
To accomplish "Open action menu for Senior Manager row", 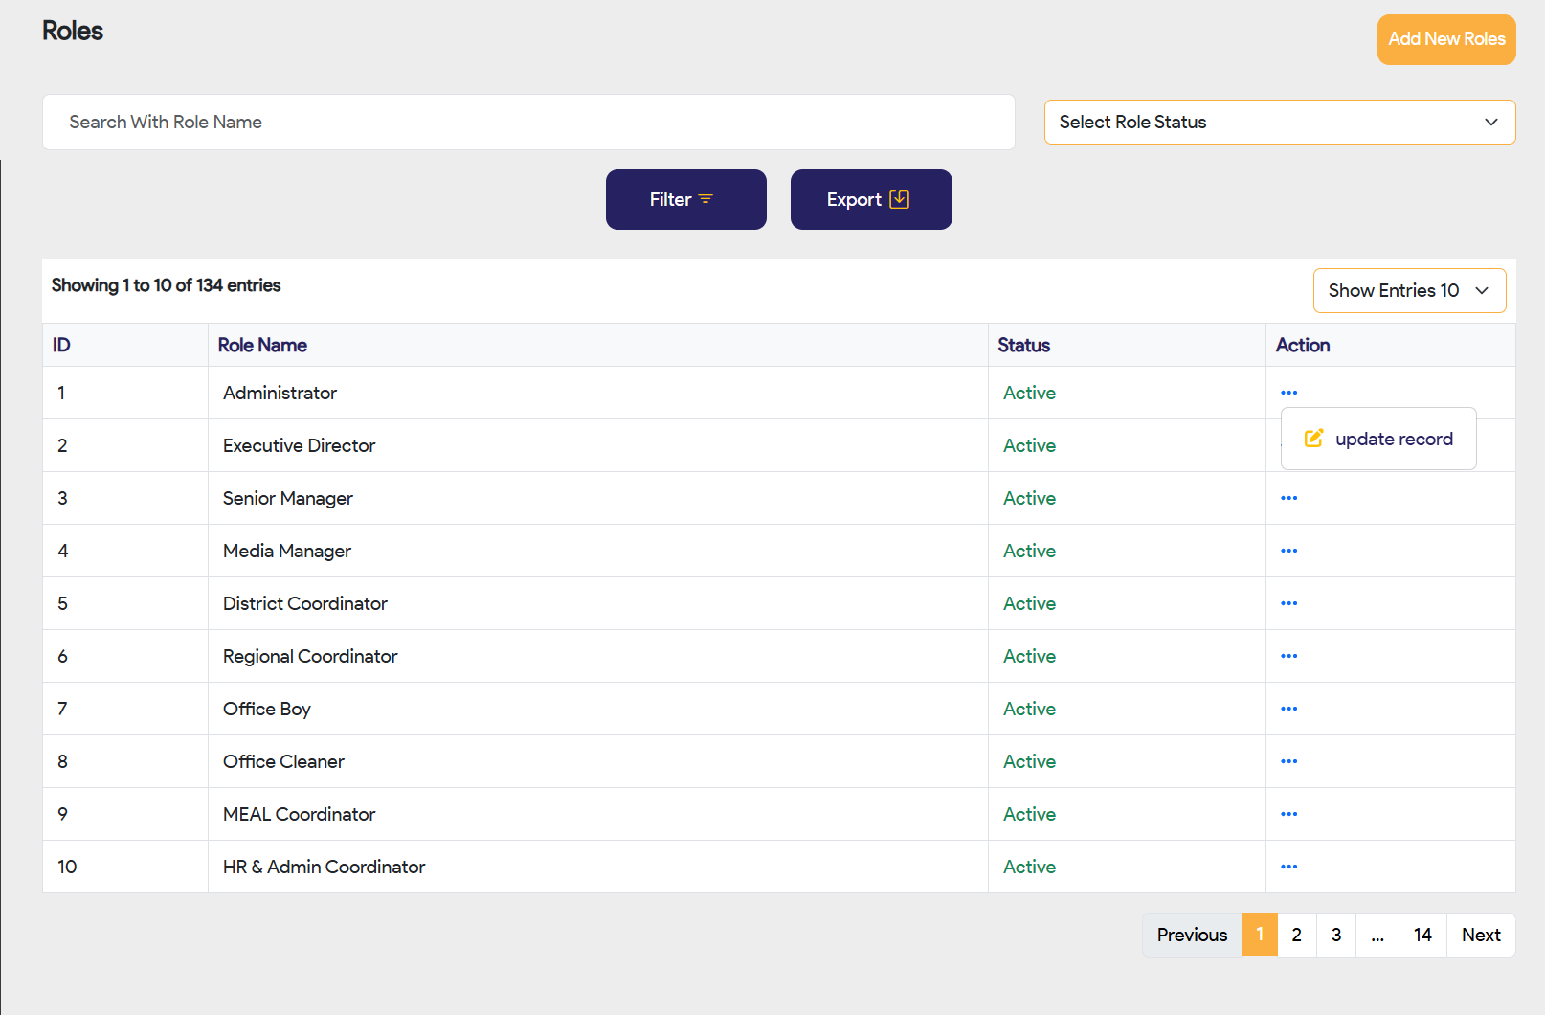I will tap(1288, 498).
